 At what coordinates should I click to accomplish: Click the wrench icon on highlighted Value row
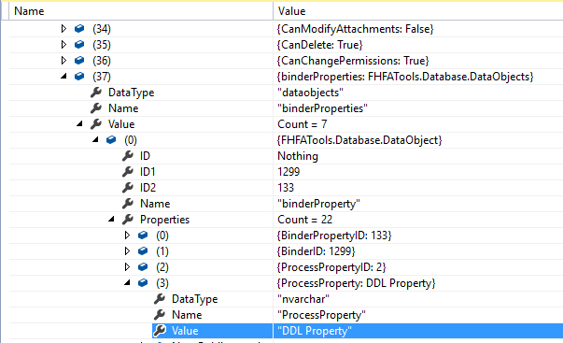tap(160, 331)
